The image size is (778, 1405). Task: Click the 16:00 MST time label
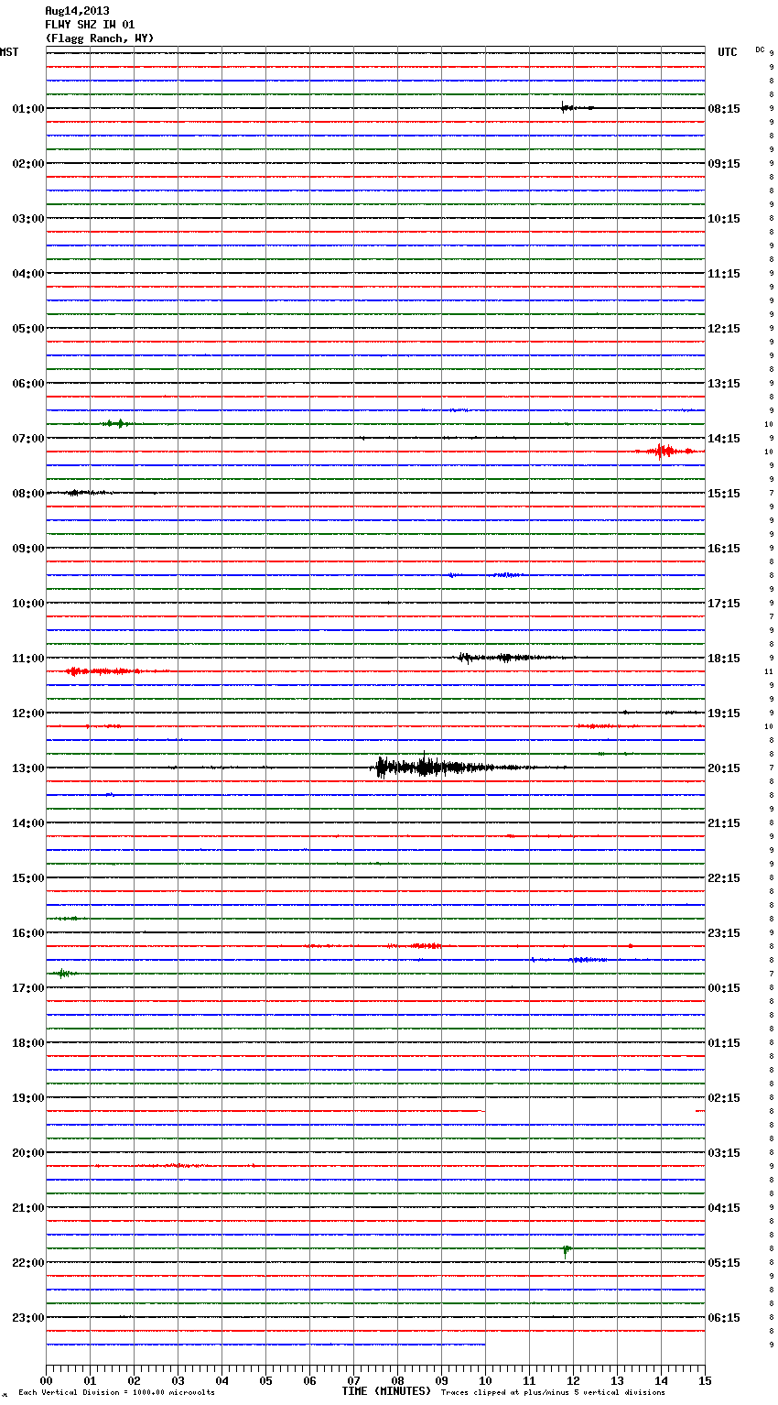click(27, 933)
